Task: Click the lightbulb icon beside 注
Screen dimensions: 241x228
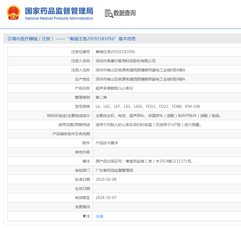Action: 84,216
